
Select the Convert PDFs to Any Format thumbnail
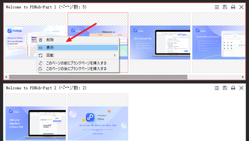click(219, 43)
